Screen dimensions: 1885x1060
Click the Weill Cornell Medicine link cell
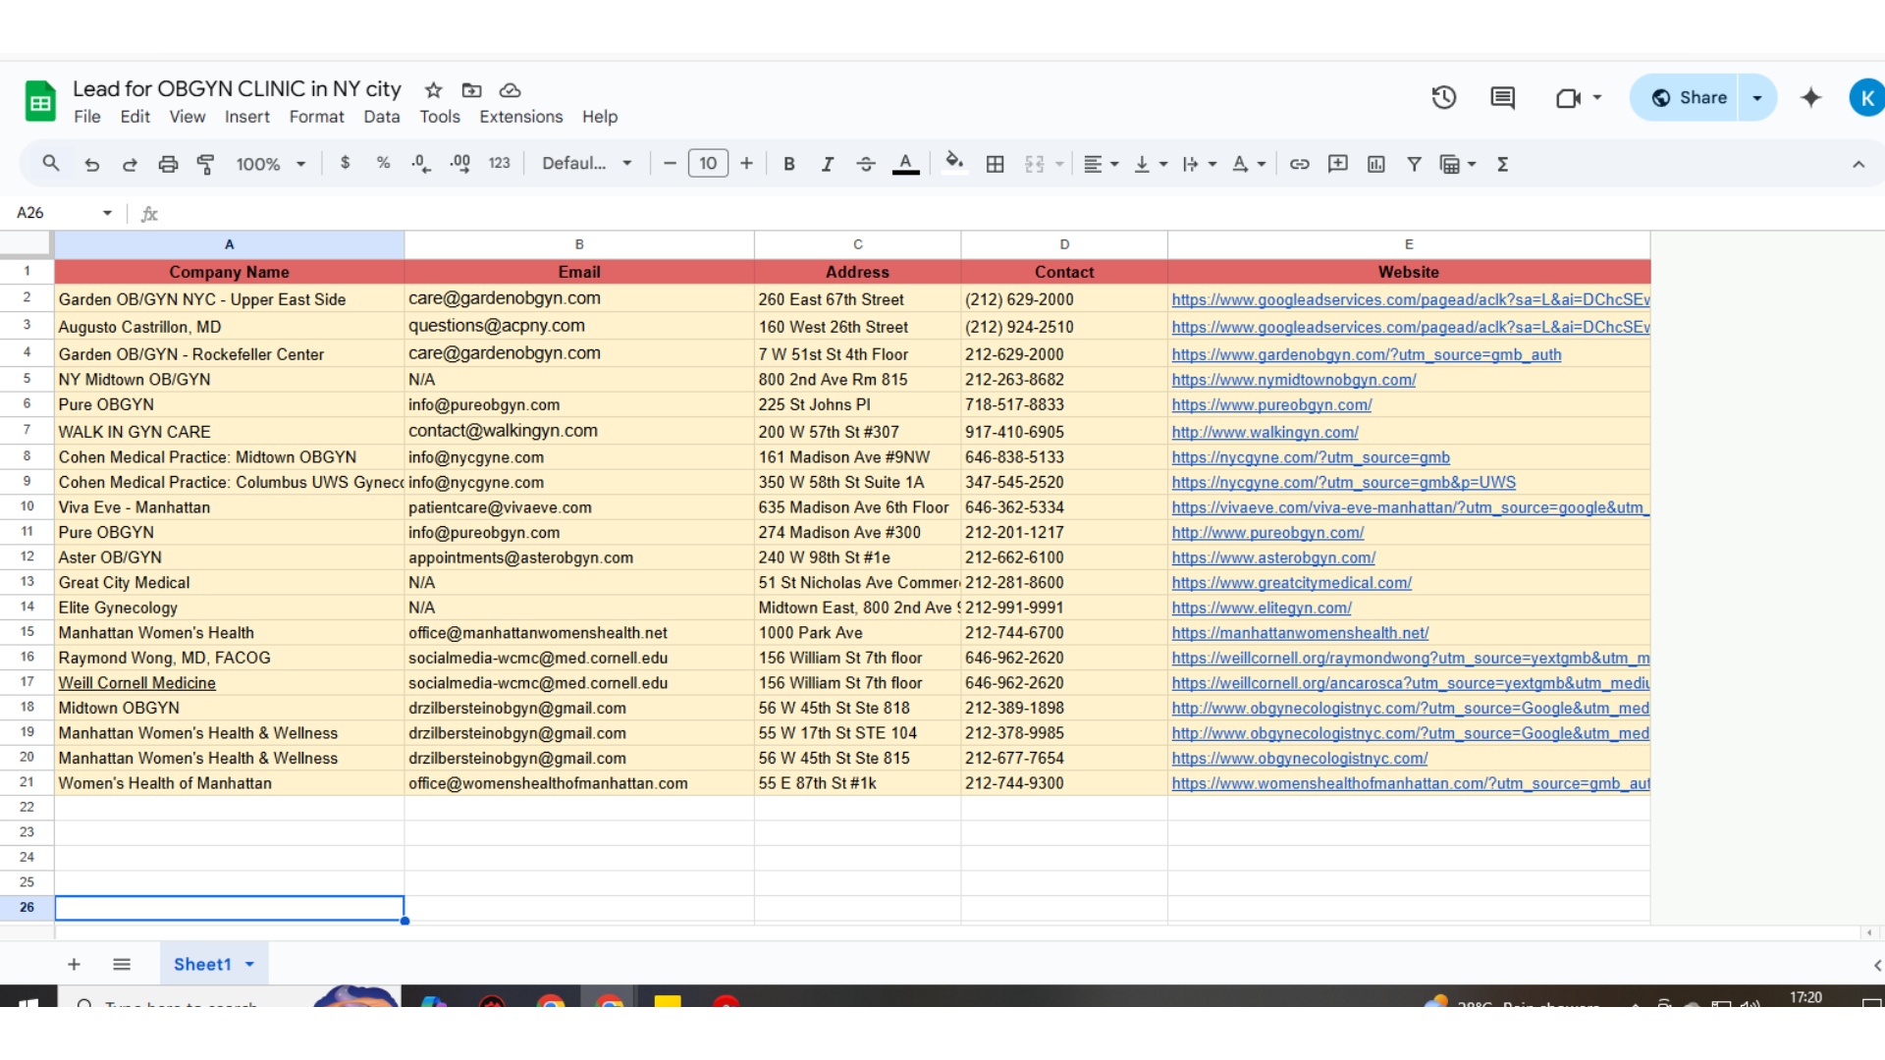pyautogui.click(x=136, y=683)
